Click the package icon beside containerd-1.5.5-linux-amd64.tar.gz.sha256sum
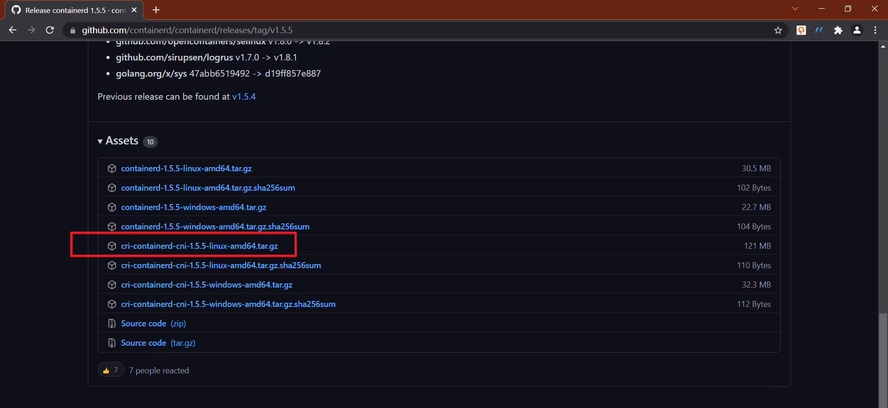The height and width of the screenshot is (408, 888). (111, 188)
